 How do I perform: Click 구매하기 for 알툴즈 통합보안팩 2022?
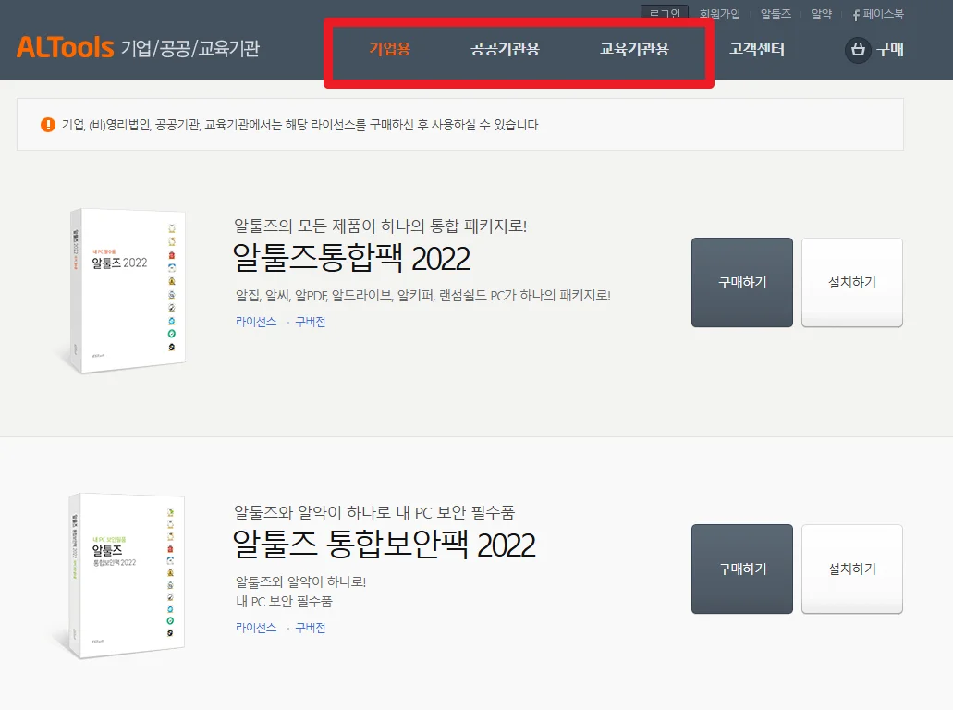(x=742, y=569)
